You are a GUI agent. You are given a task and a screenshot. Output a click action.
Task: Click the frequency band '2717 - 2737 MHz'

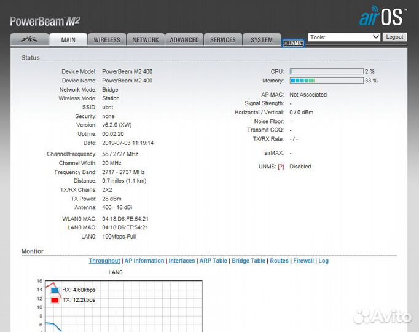tap(123, 172)
